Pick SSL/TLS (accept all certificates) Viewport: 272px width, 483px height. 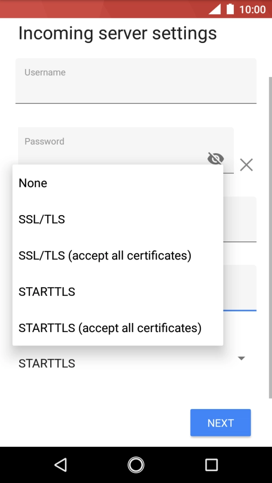pos(105,255)
